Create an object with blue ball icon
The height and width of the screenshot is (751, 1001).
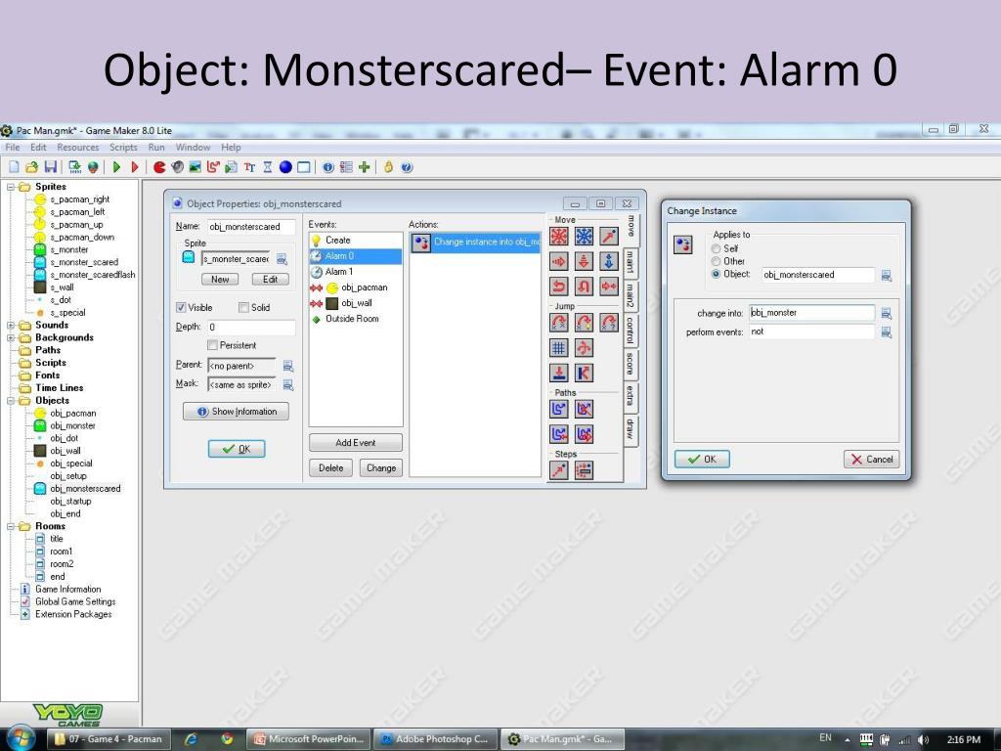tap(285, 167)
